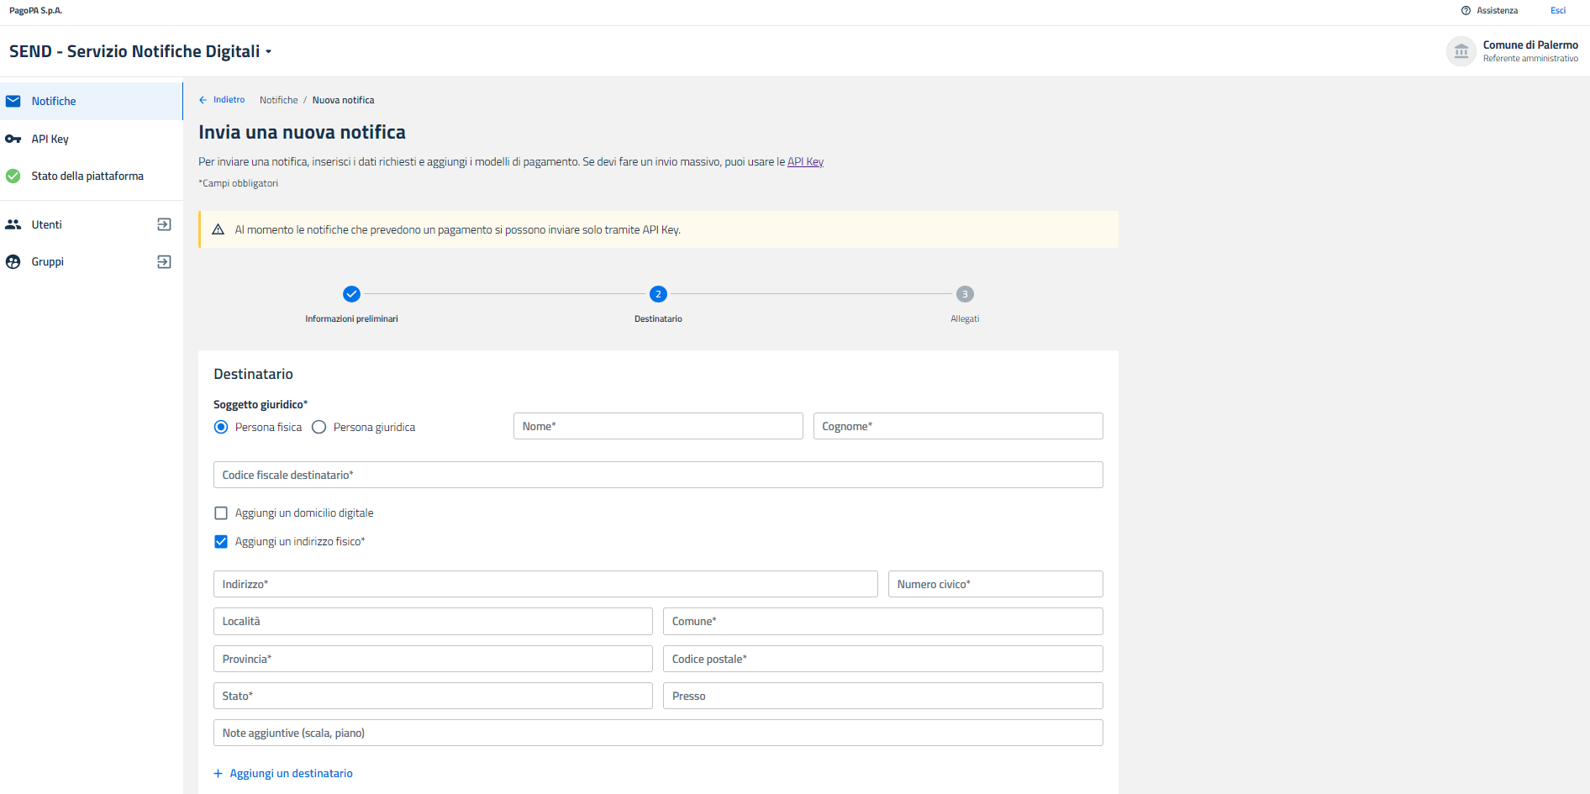
Task: Click the green Stato della piattaforma checkmark icon
Action: pyautogui.click(x=13, y=176)
